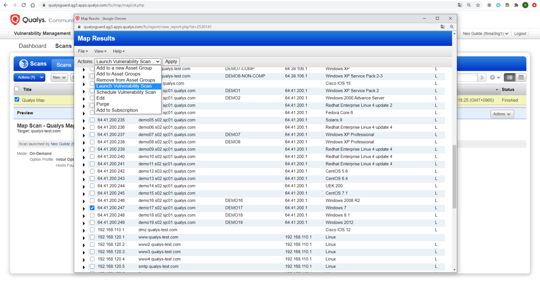Open the blue circle Q extension icon
540x283 pixels.
click(499, 5)
